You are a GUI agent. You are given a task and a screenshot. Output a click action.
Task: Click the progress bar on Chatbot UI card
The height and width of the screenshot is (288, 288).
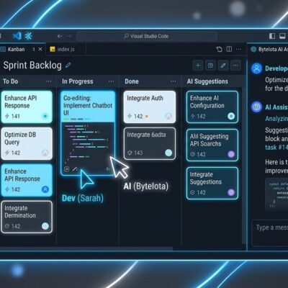point(77,119)
